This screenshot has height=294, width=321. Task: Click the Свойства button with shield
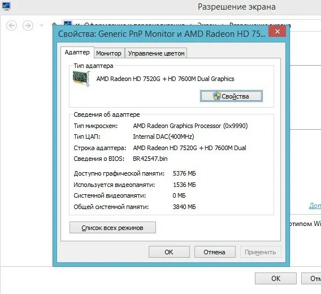coord(231,96)
